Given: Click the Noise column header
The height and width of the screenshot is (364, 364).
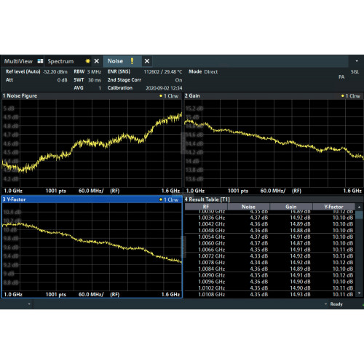Looking at the screenshot, I should coord(248,207).
